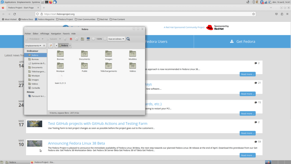Click the network signal tray icon
The image size is (291, 164).
coord(266,2)
